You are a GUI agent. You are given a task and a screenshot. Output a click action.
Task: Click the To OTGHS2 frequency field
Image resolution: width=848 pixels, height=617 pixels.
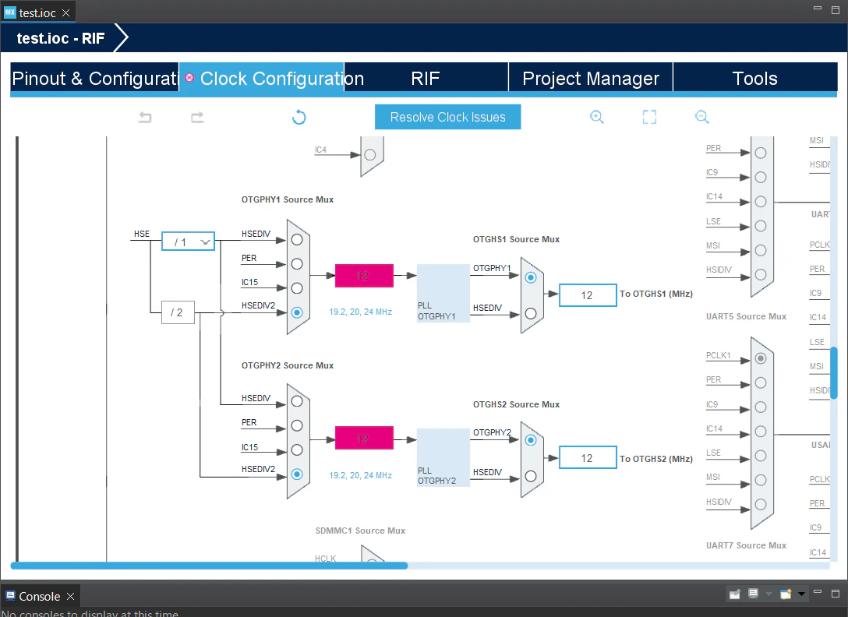(588, 458)
